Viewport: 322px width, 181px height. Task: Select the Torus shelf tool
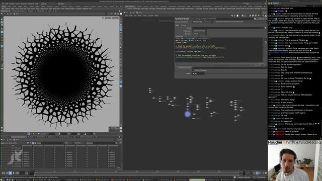coord(17,9)
